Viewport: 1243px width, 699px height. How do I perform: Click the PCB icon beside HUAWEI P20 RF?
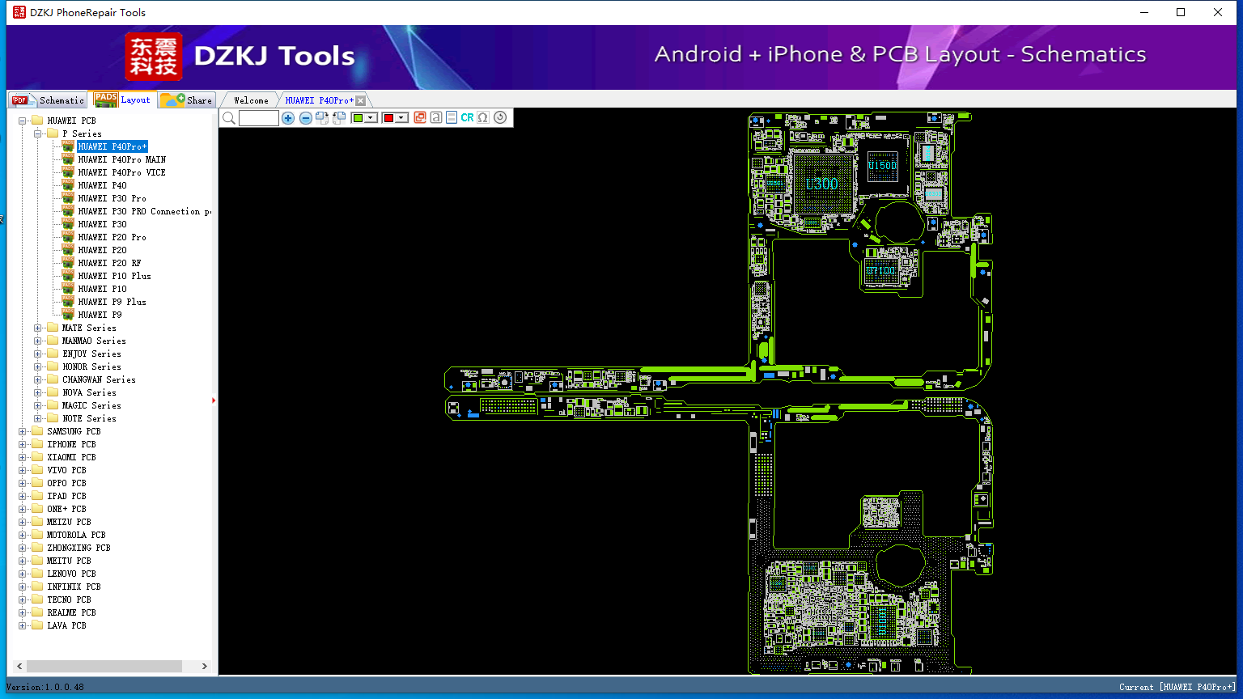pyautogui.click(x=68, y=263)
